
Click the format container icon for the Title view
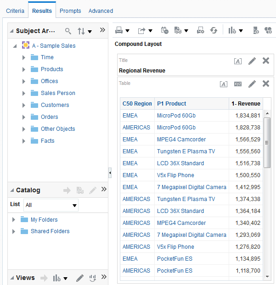point(237,61)
